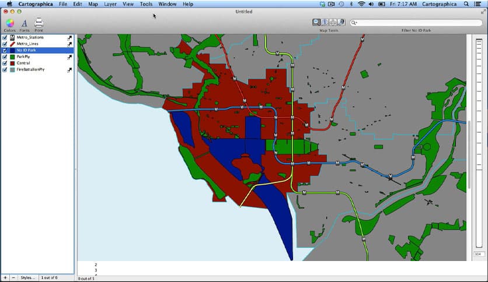Open the Apple menu
The width and height of the screenshot is (488, 282).
[9, 3]
